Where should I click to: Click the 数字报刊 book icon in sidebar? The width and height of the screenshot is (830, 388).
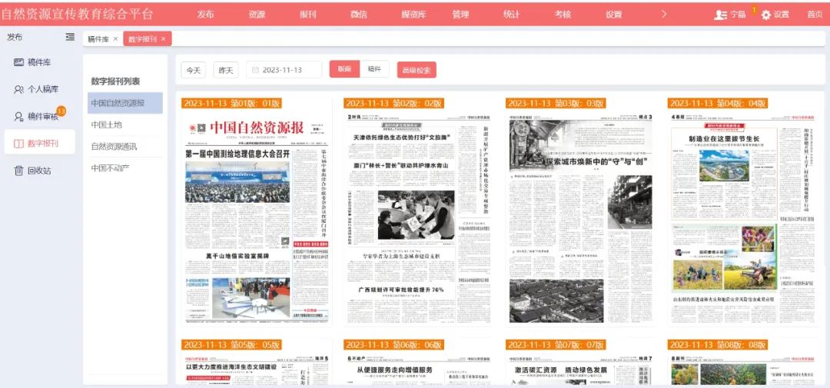[x=19, y=143]
